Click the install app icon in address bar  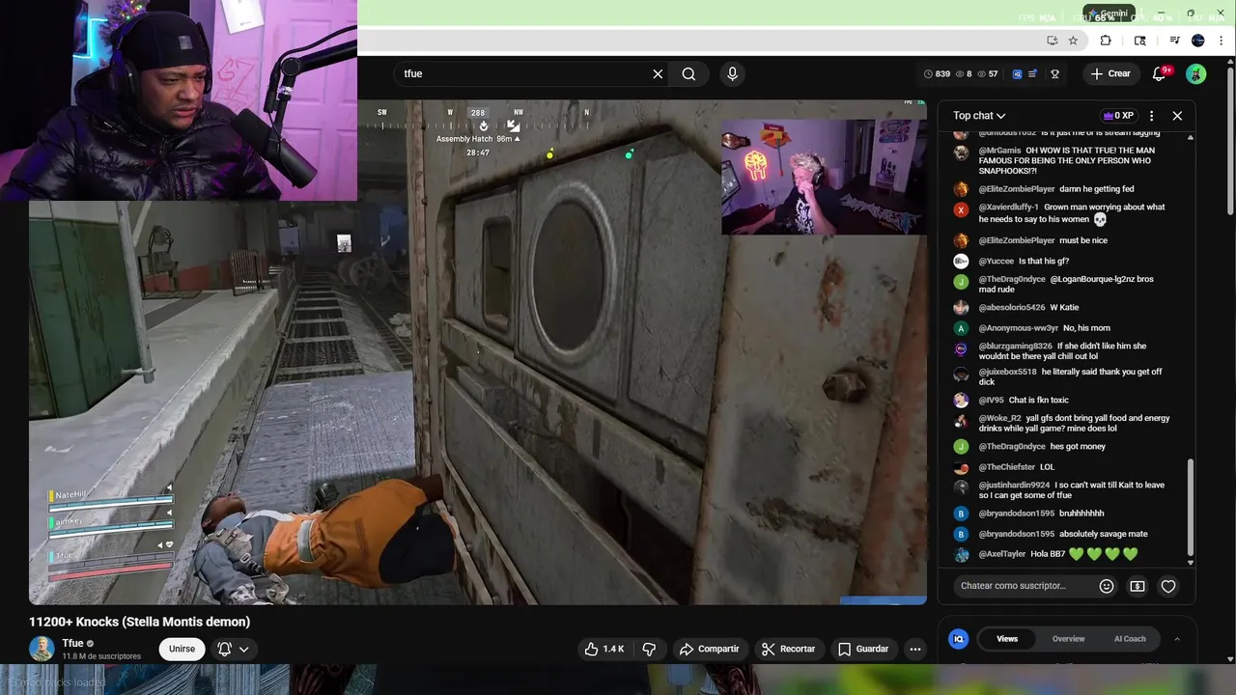click(x=1053, y=41)
